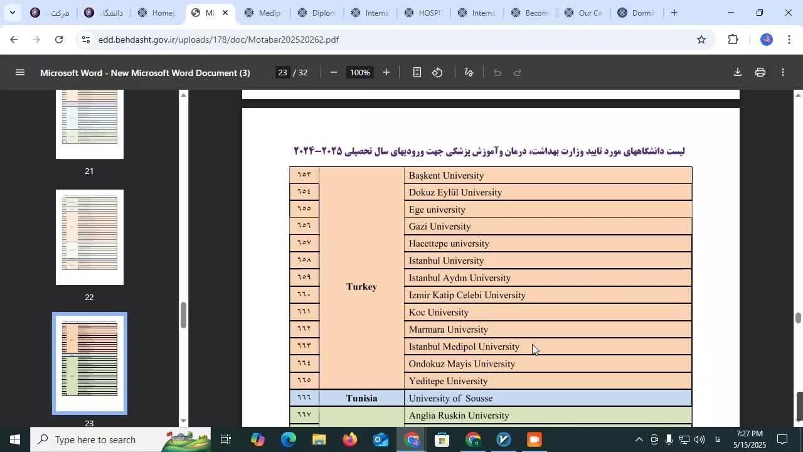Switch to the Medipol browser tab

pyautogui.click(x=263, y=13)
